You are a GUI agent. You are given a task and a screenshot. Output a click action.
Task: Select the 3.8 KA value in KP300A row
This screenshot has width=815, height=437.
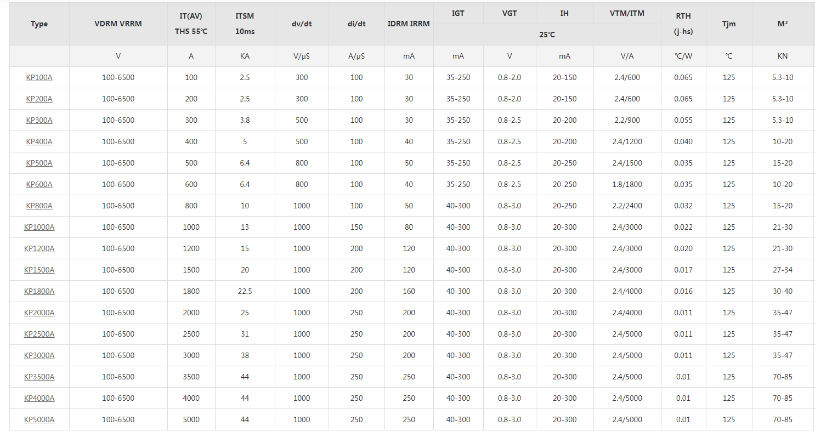[x=245, y=120]
